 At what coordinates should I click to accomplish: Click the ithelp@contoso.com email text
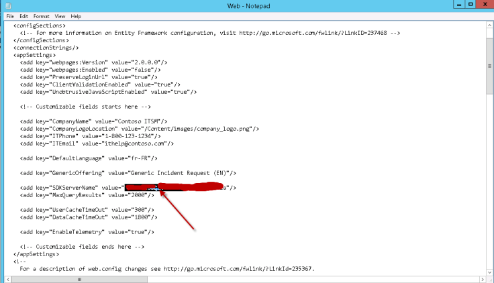pos(141,143)
